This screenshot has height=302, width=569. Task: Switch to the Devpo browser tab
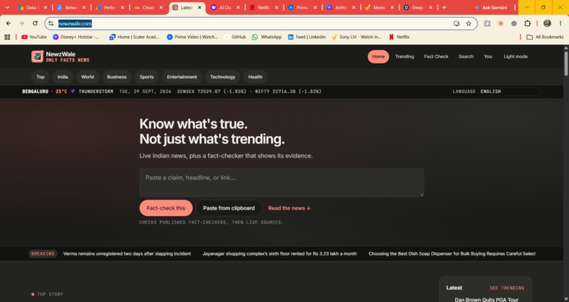[418, 7]
